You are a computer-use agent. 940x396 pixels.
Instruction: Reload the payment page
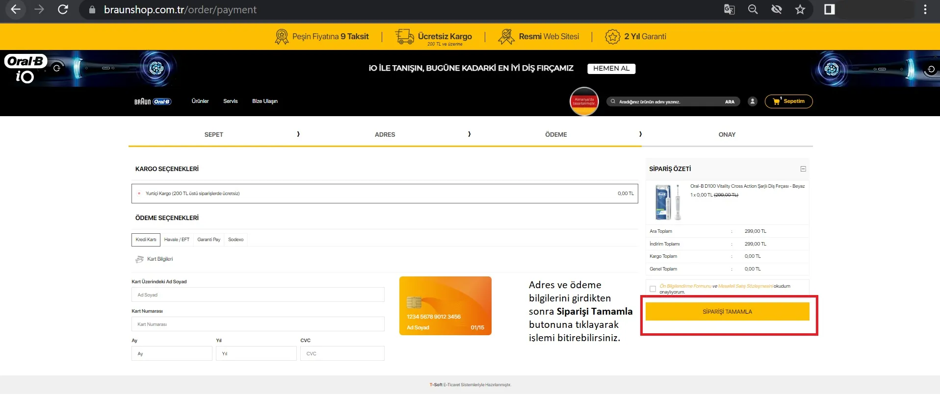[63, 9]
